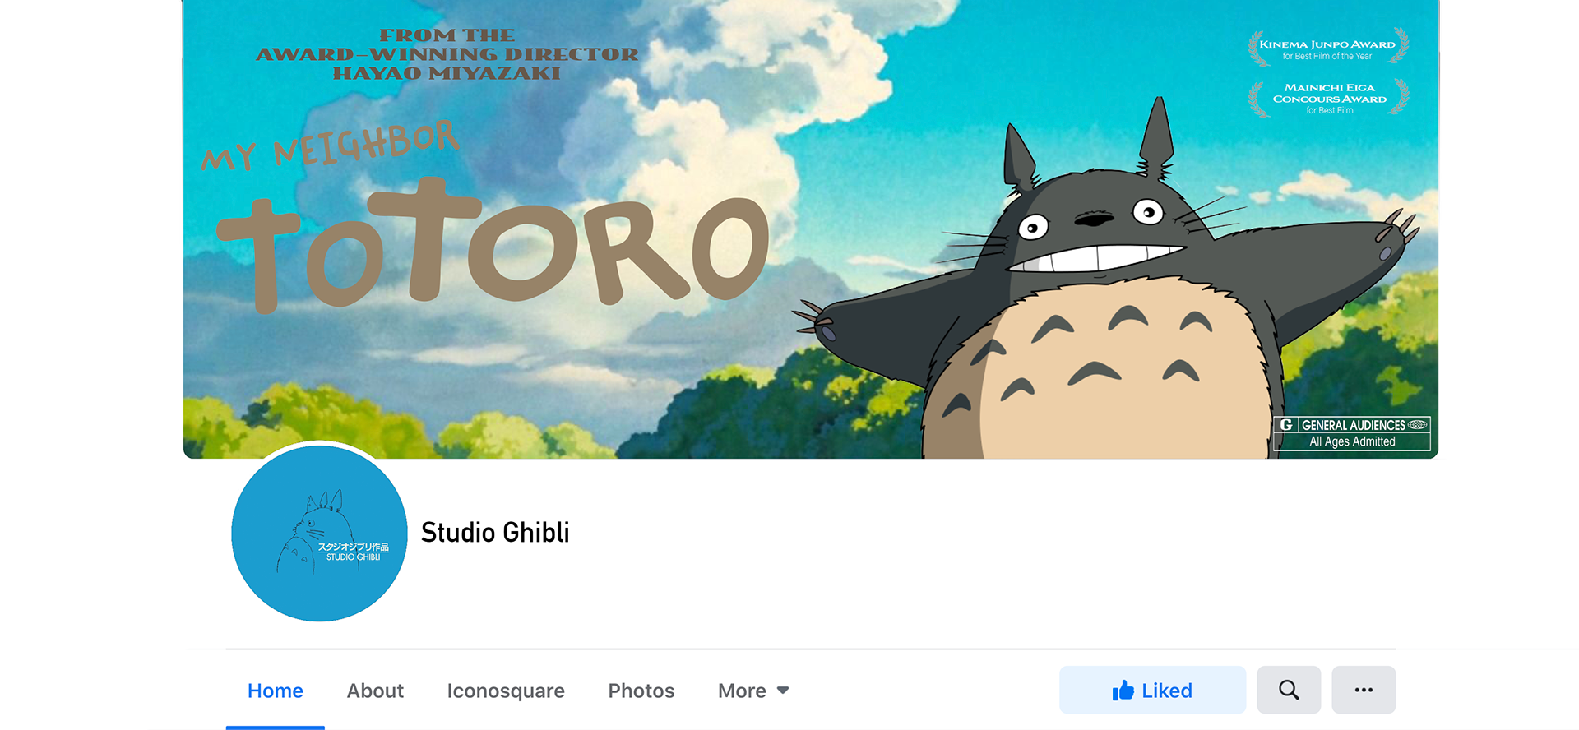Click the caret arrow beside More
The image size is (1579, 730).
783,691
